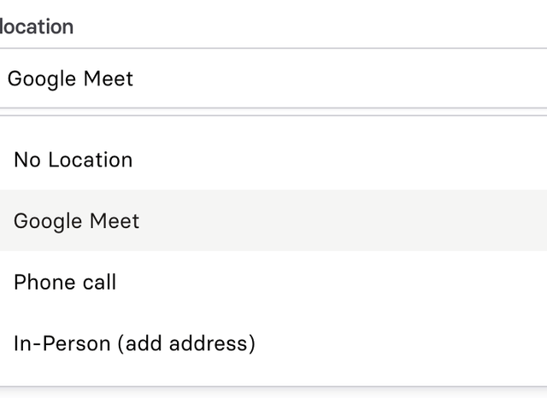This screenshot has width=547, height=398.
Task: Click the Phone call list entry
Action: pyautogui.click(x=65, y=283)
